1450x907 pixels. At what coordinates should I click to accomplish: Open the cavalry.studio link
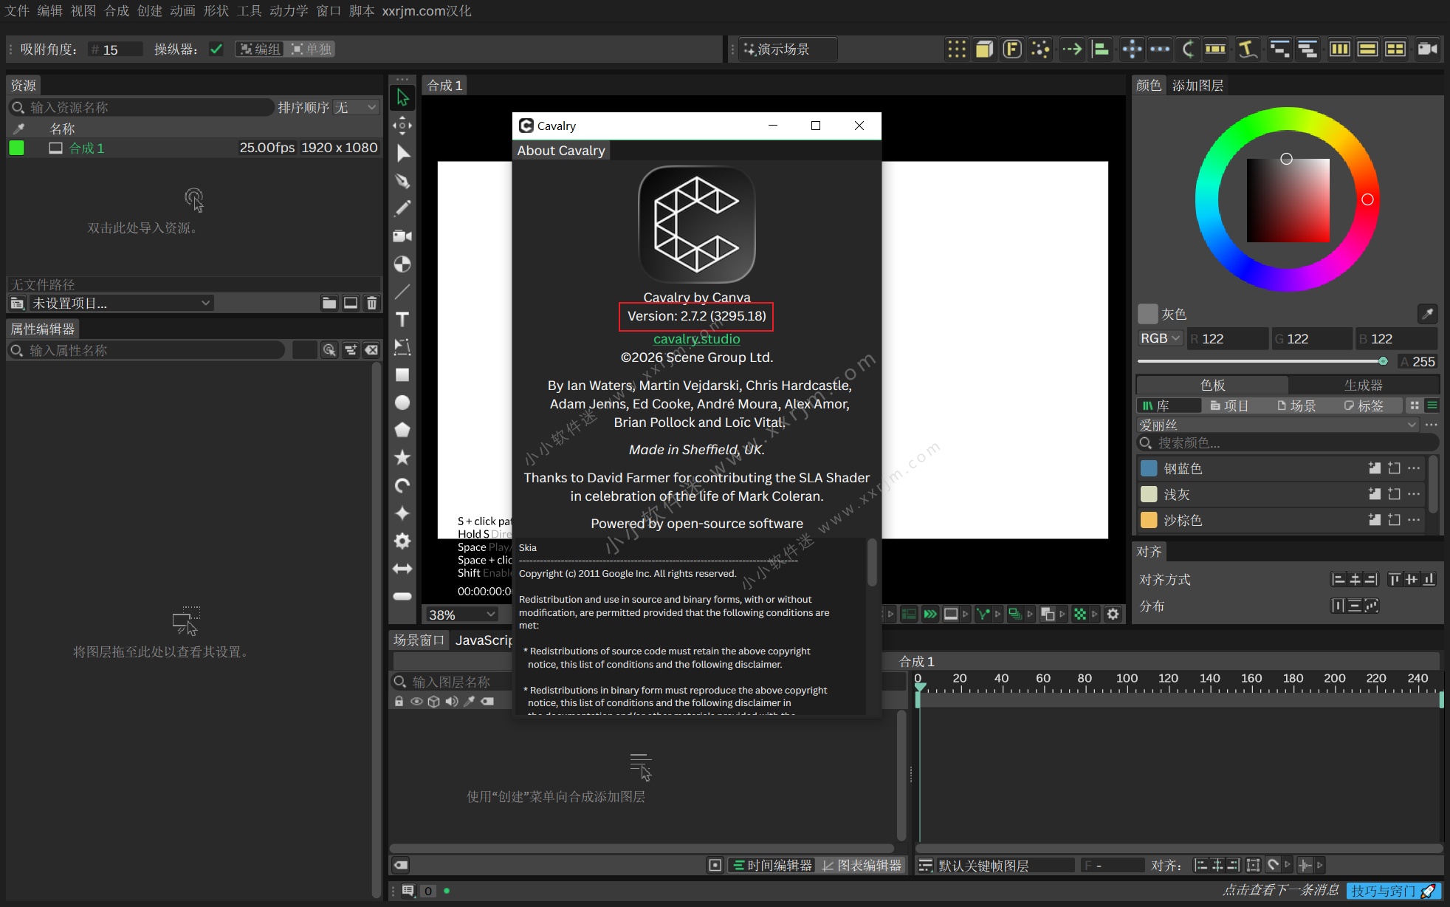click(x=696, y=339)
